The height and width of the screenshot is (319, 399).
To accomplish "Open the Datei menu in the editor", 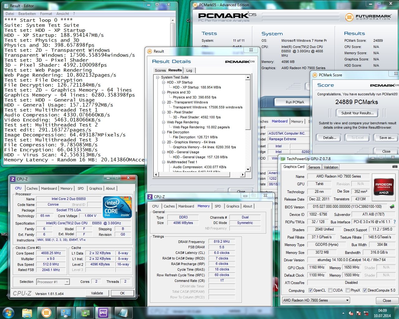I will [10, 14].
